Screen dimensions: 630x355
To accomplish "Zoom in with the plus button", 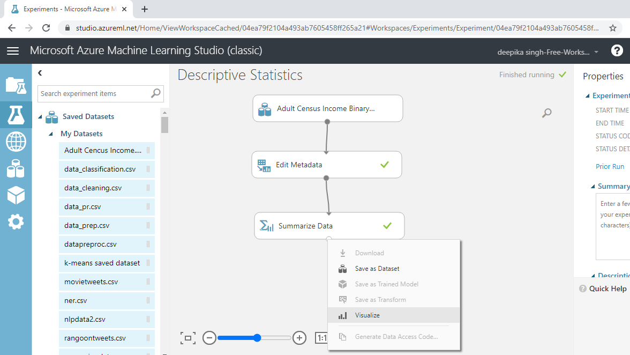I will click(299, 338).
